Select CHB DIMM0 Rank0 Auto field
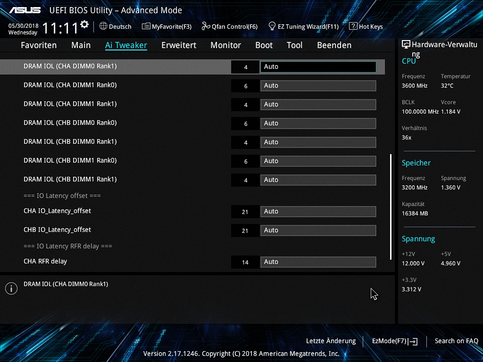 point(318,123)
